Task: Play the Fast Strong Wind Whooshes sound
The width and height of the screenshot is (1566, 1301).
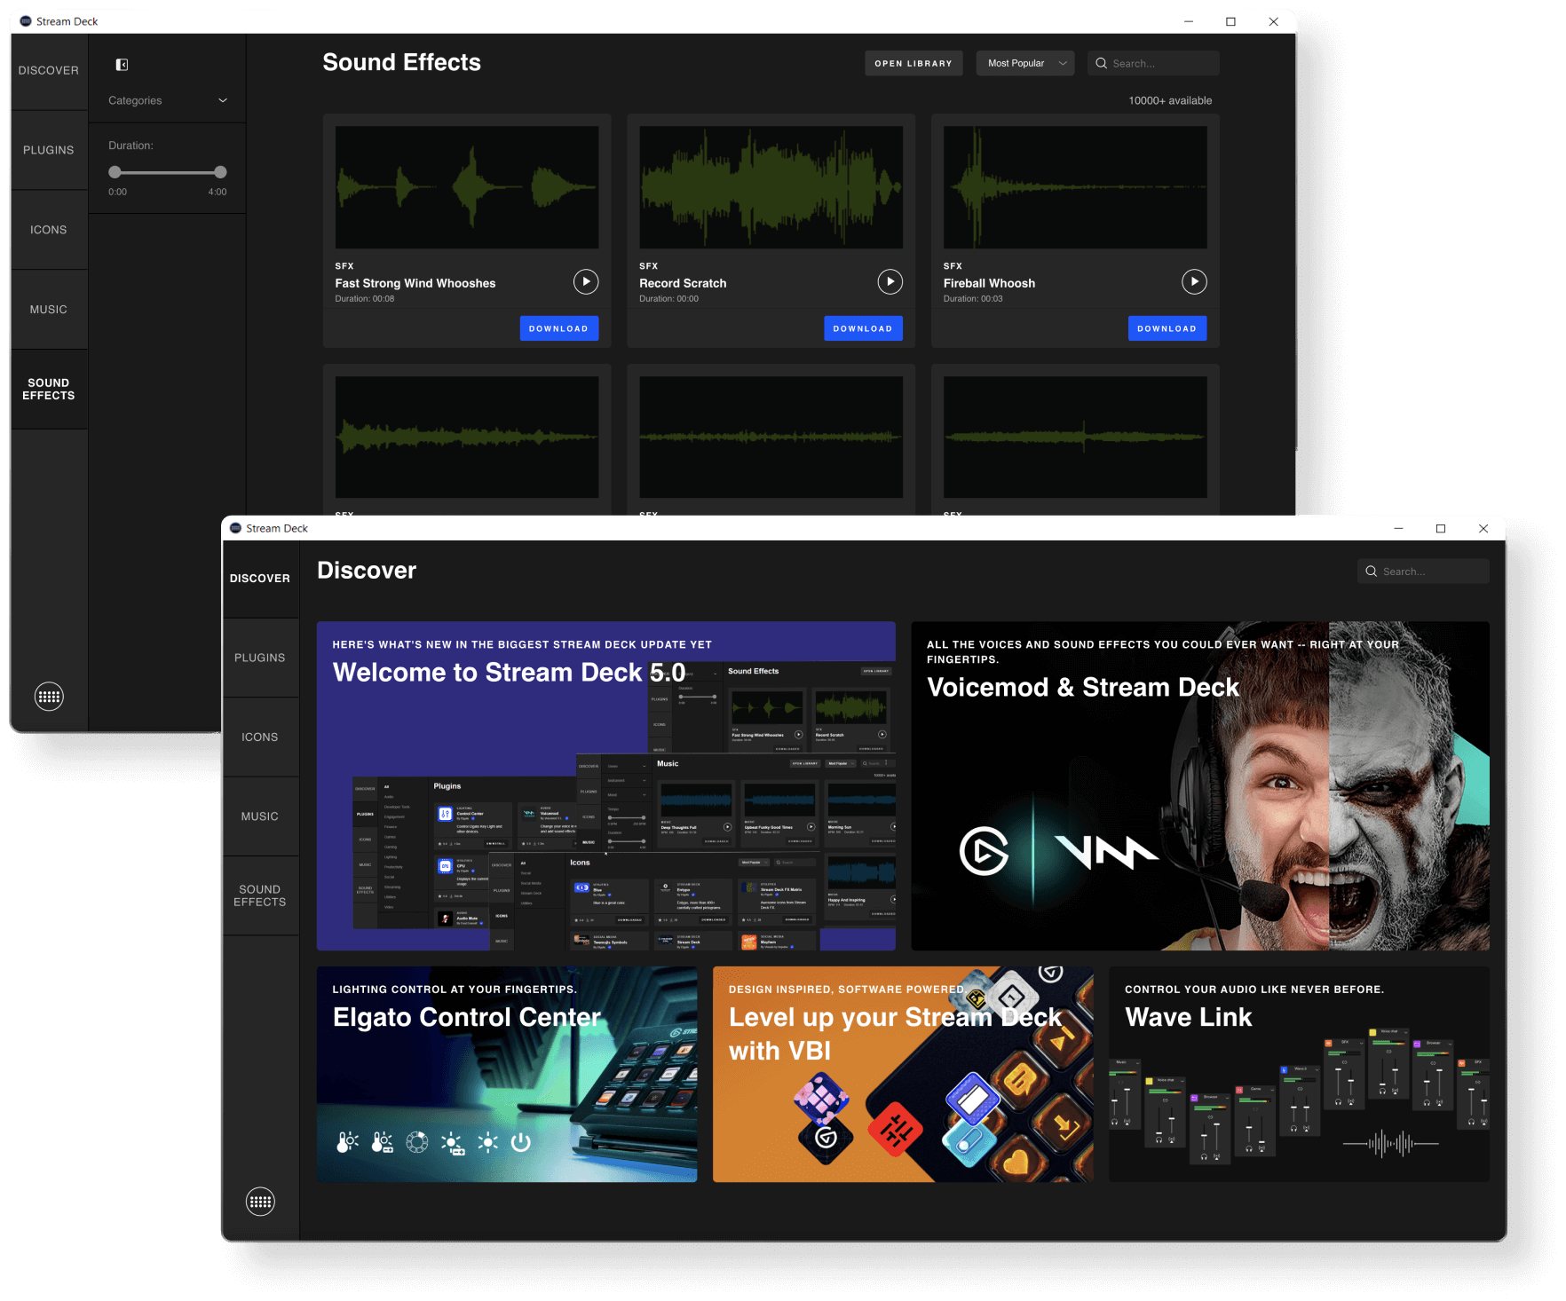Action: coord(586,282)
